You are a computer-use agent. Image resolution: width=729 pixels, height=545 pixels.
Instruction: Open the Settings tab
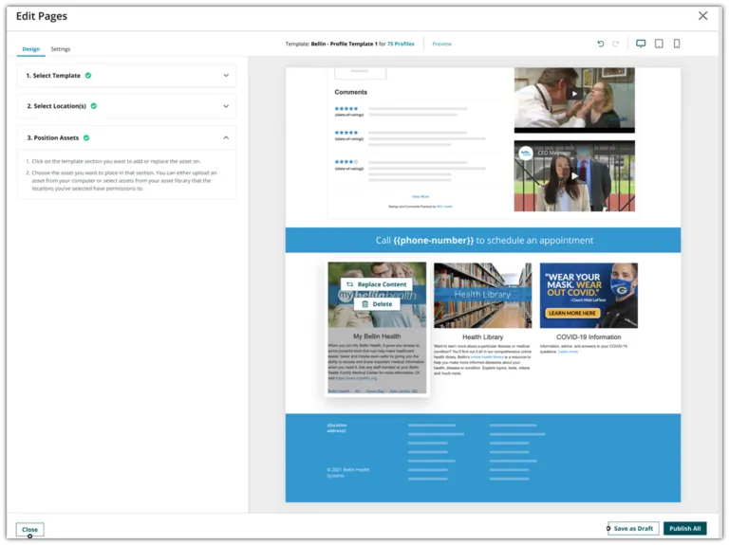[x=61, y=49]
